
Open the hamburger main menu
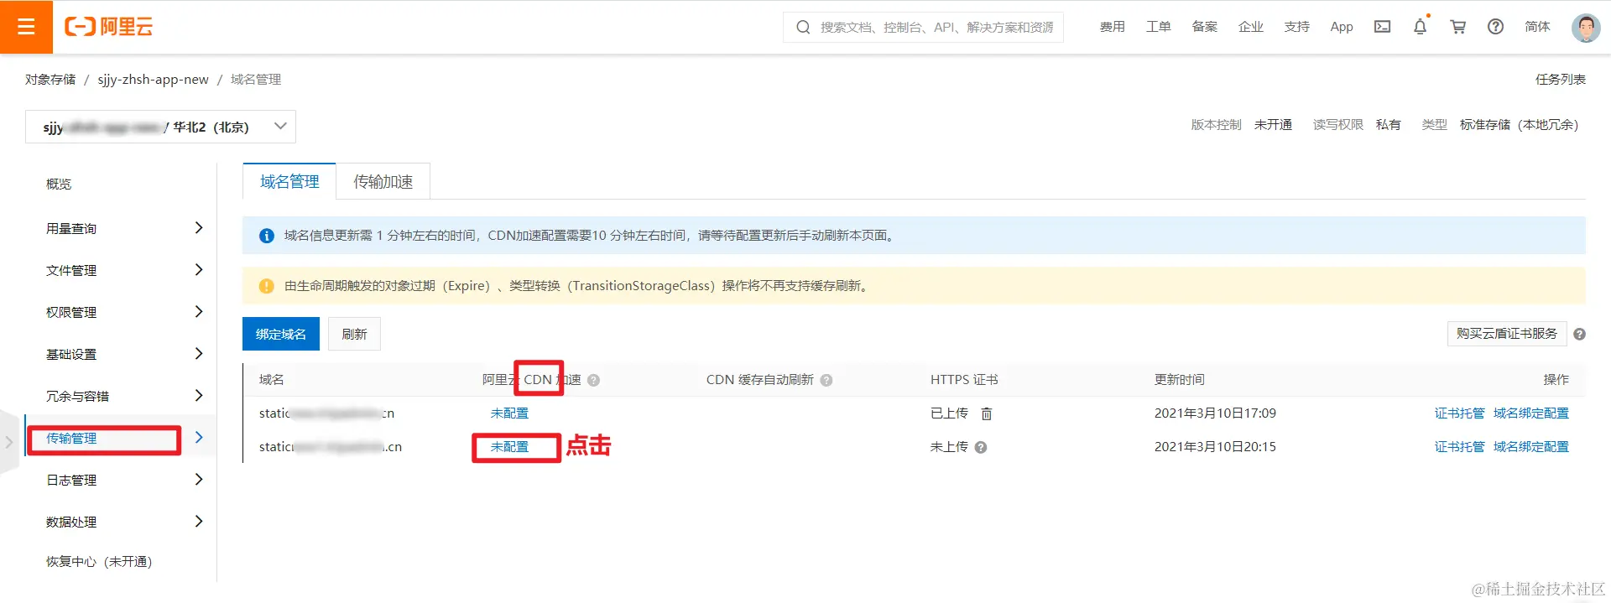point(26,27)
